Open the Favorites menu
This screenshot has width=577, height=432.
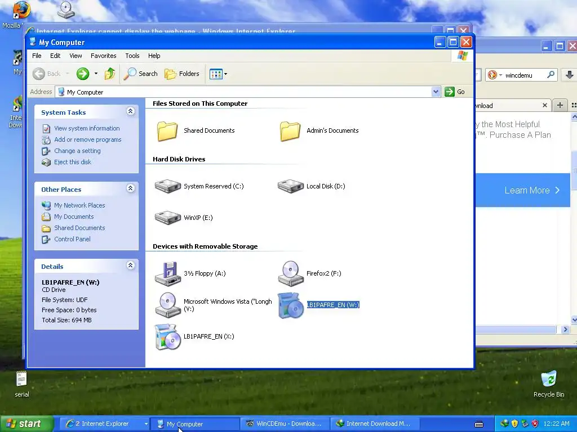(104, 56)
